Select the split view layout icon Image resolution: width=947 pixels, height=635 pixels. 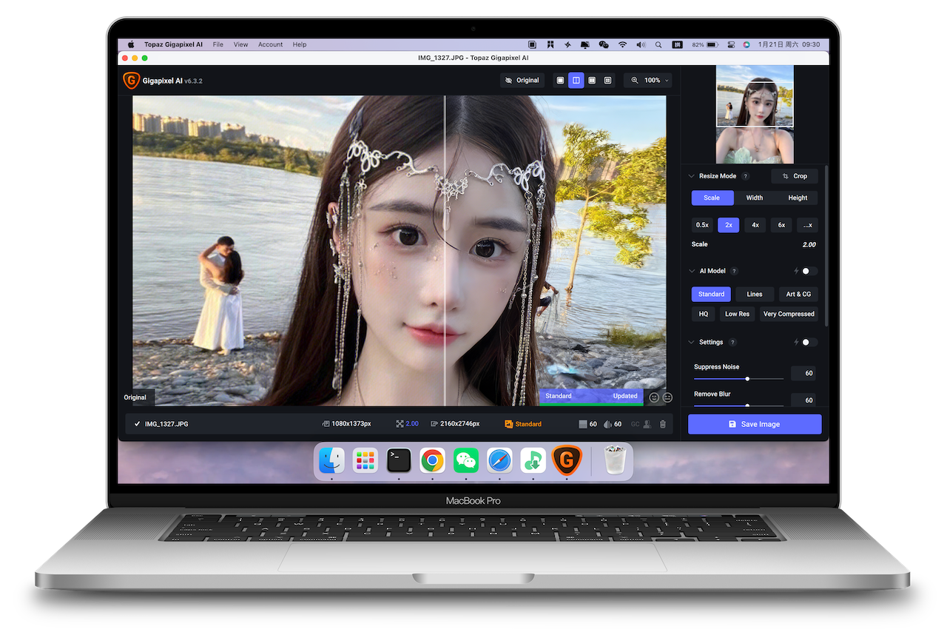[576, 80]
